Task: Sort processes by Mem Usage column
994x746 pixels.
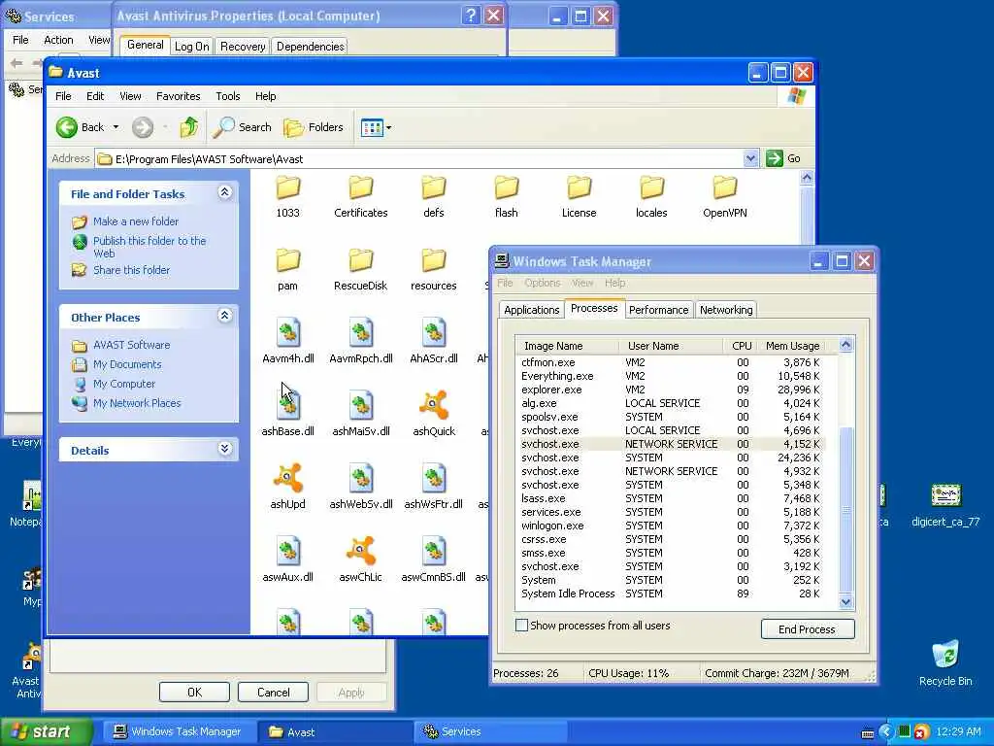Action: [792, 346]
